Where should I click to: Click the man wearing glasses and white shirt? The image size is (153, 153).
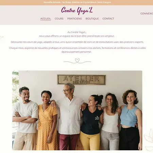(70, 116)
